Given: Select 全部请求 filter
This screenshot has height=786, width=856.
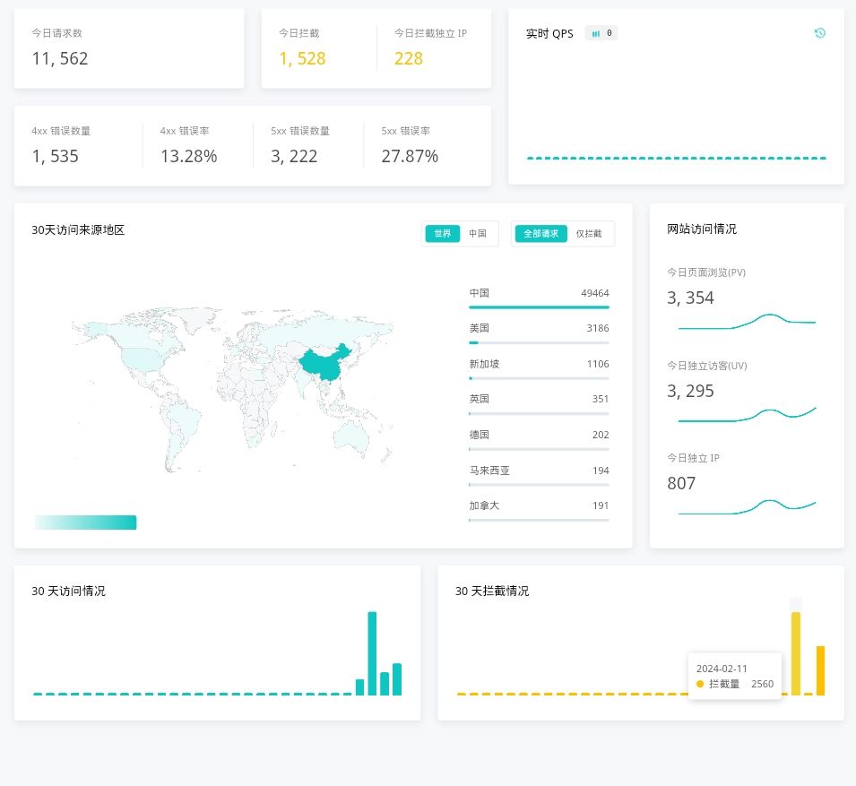Looking at the screenshot, I should pyautogui.click(x=541, y=234).
